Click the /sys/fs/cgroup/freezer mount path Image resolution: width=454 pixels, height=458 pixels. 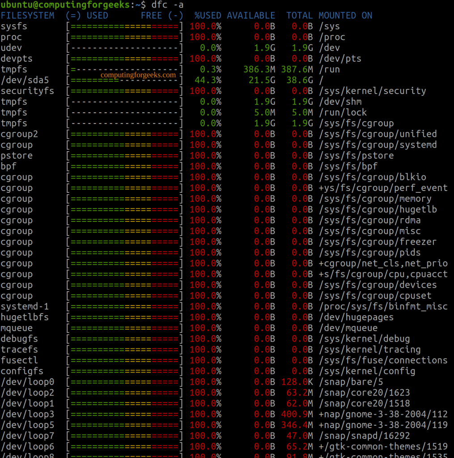(378, 242)
